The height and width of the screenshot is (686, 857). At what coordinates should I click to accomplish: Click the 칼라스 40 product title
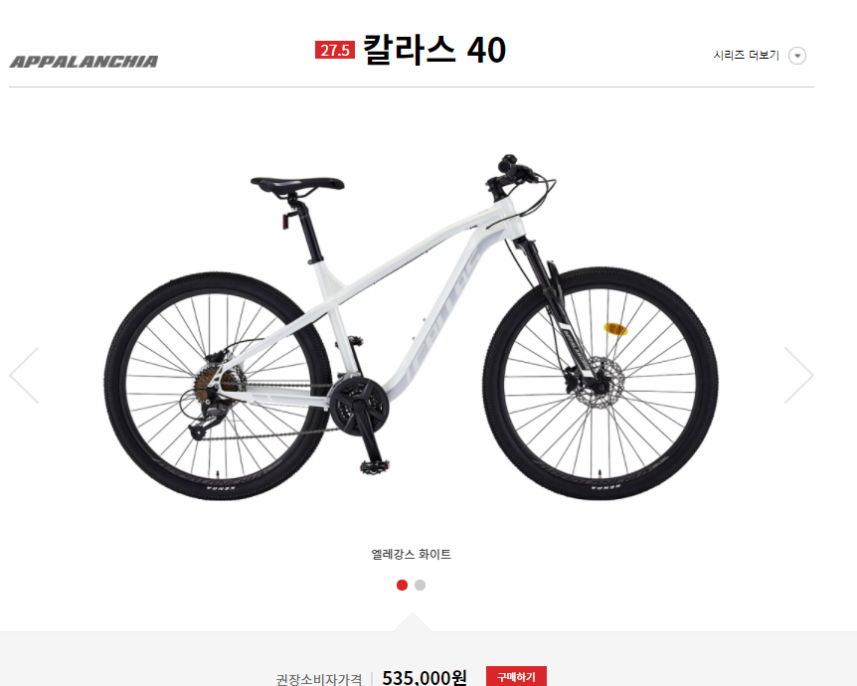pyautogui.click(x=434, y=50)
